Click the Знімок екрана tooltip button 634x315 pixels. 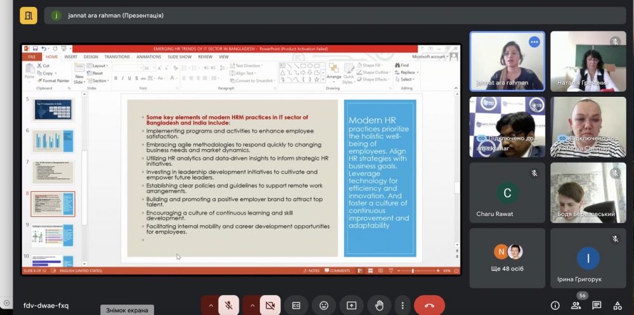[127, 310]
